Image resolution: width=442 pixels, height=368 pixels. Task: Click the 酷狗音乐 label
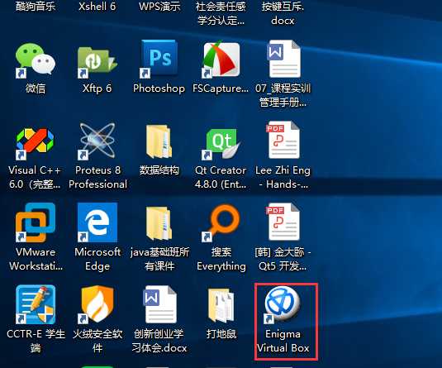[36, 7]
